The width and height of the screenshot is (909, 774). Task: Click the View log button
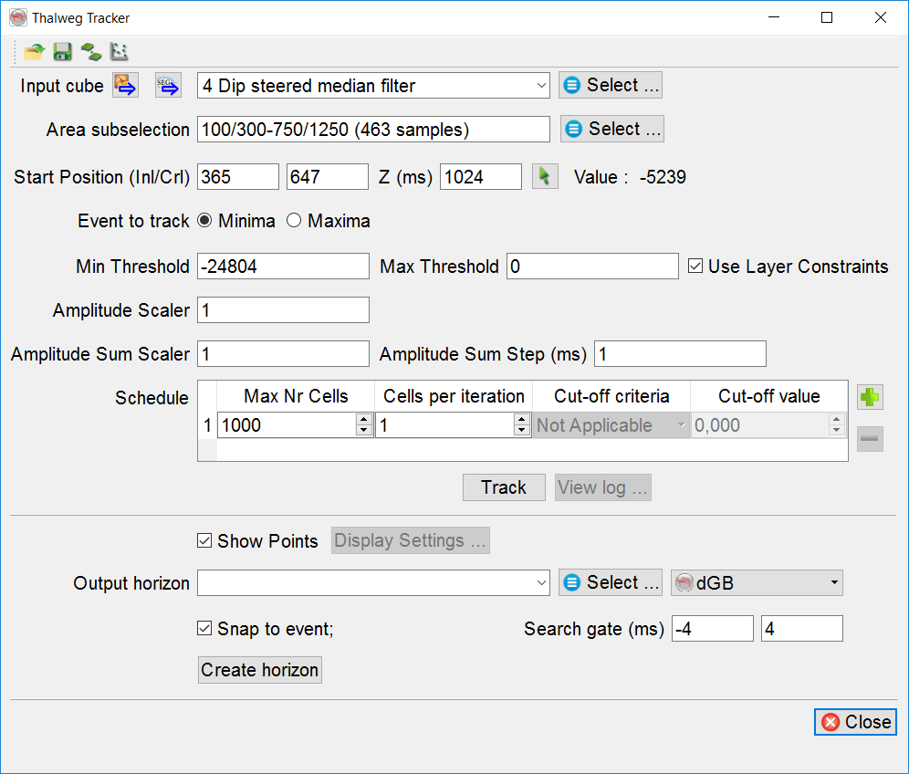tap(603, 487)
